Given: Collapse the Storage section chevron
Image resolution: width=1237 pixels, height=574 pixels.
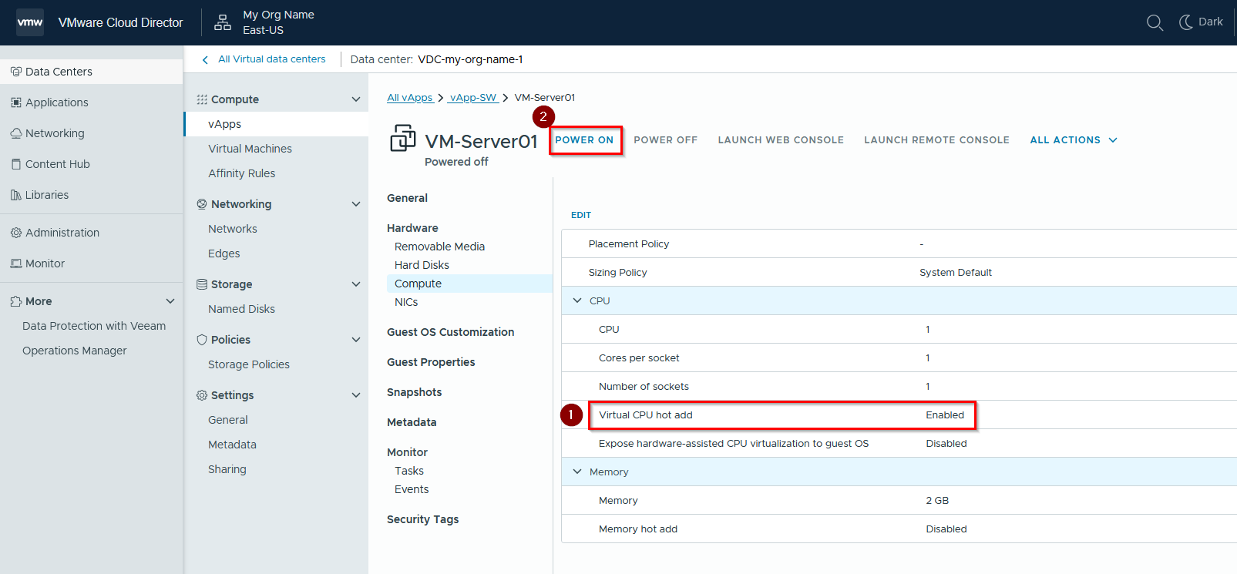Looking at the screenshot, I should point(356,284).
